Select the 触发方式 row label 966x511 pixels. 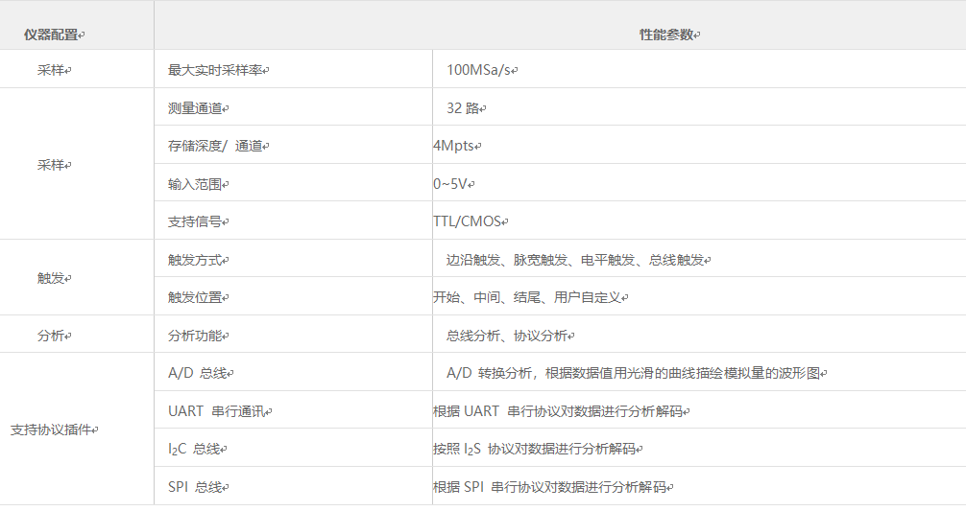click(198, 260)
